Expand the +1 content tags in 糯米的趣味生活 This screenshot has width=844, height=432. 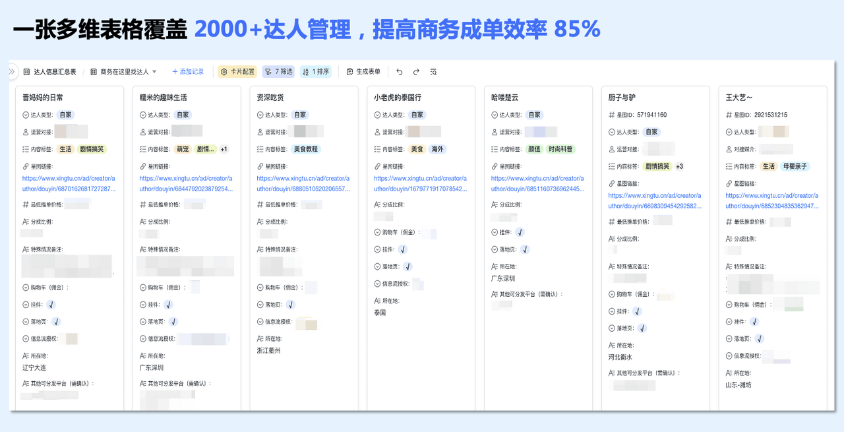tap(224, 149)
